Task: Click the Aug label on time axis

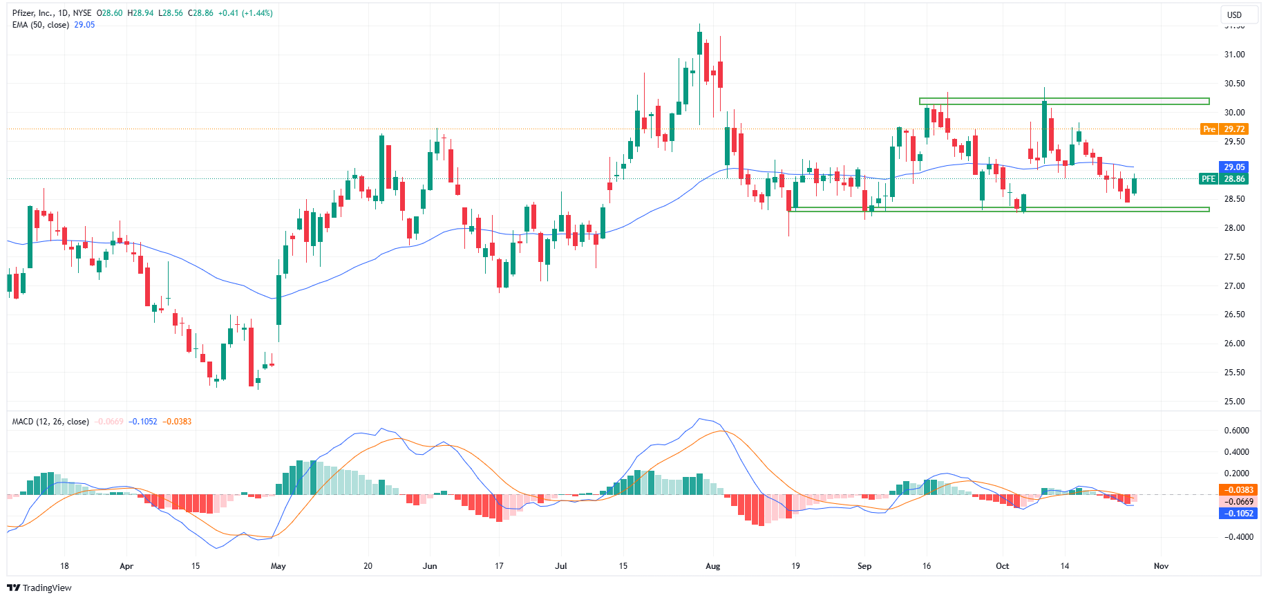Action: 713,566
